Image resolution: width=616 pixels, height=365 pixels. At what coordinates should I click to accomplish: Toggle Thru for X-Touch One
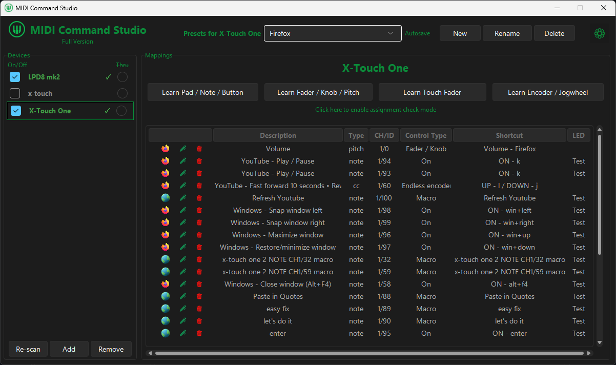point(121,111)
